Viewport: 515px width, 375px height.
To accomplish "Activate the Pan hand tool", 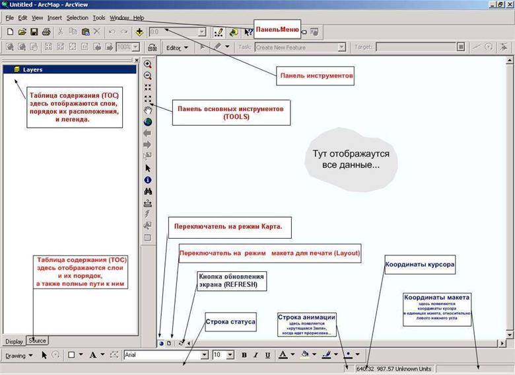I will (148, 110).
